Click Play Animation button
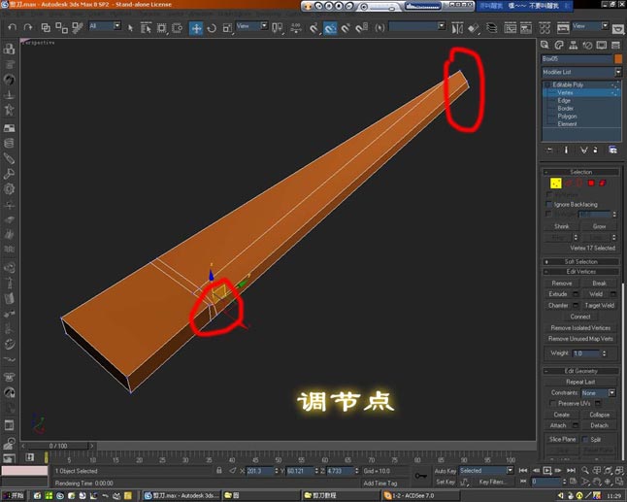Viewport: 627px width, 502px height. click(x=547, y=470)
